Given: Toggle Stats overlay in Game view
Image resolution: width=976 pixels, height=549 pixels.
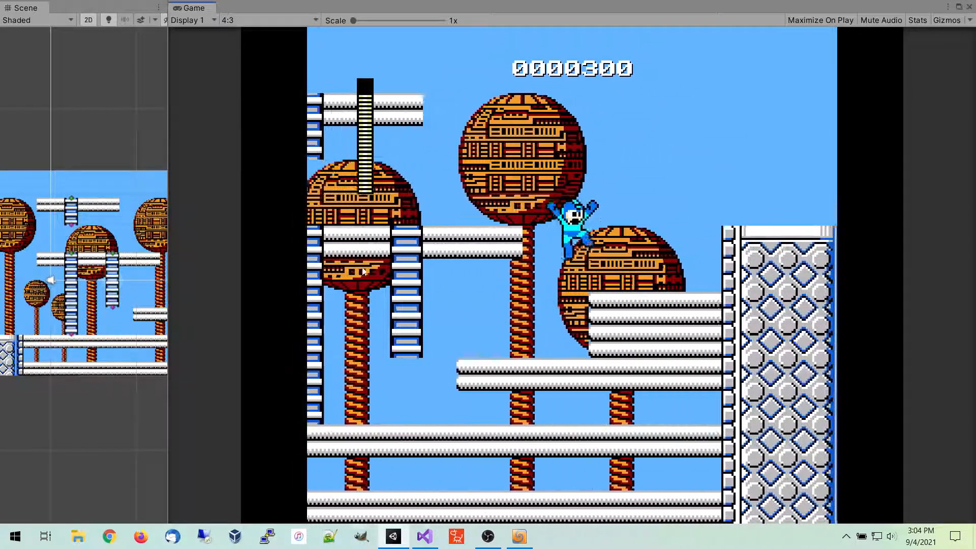Looking at the screenshot, I should tap(917, 20).
